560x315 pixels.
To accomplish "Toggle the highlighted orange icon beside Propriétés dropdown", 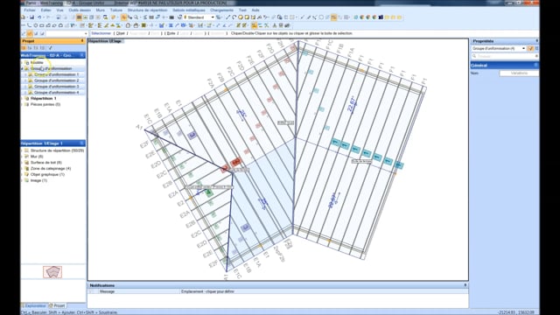I will tap(531, 48).
